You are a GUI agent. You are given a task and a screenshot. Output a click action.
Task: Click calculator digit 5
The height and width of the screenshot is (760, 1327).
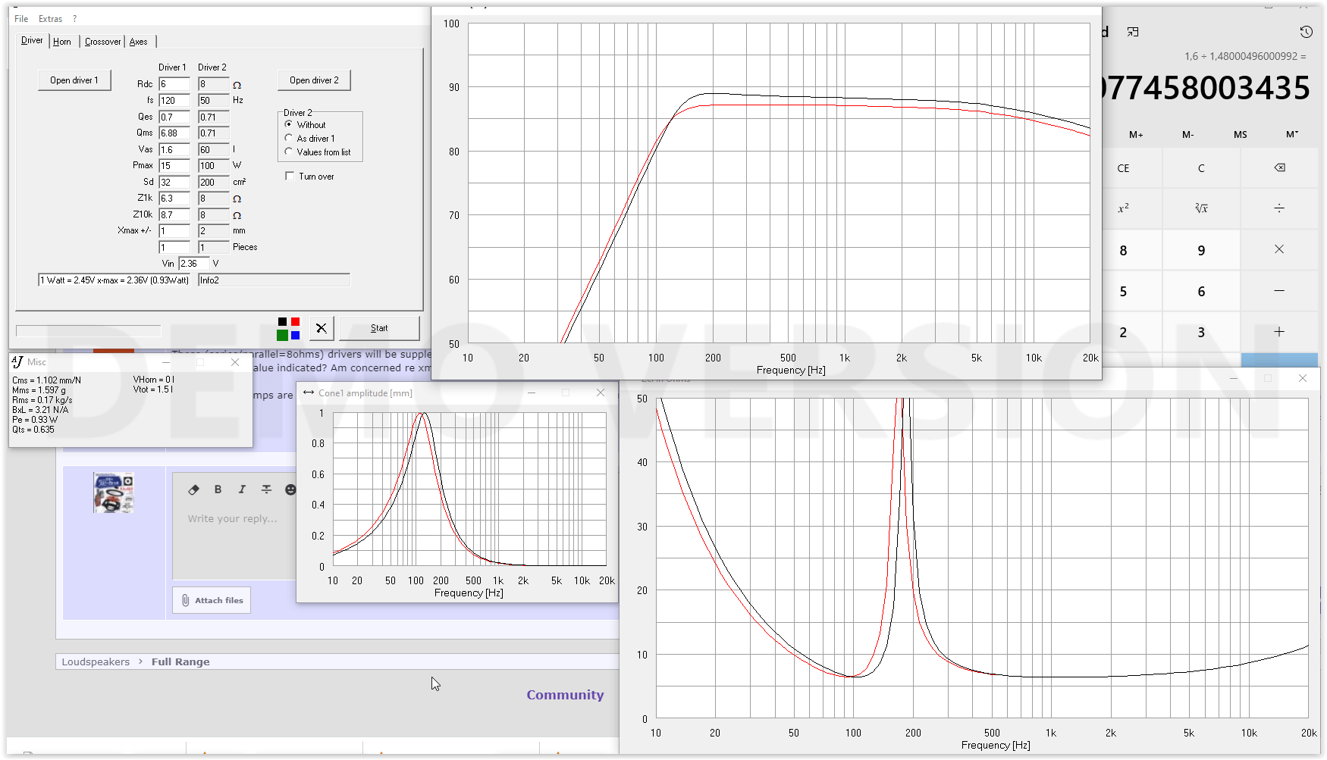(1123, 291)
